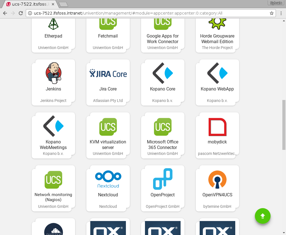Click the 'Jira Core' app title
Viewport: 286px width, 235px height.
(108, 89)
